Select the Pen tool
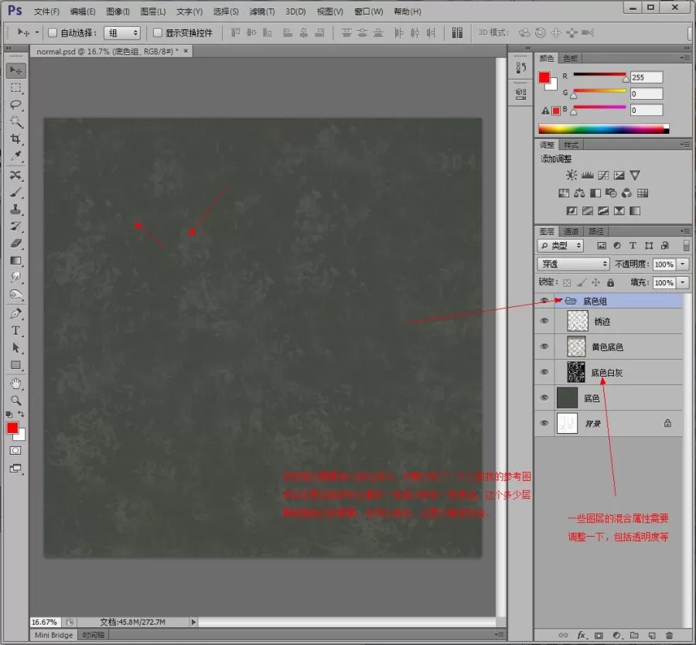The image size is (696, 645). 16,313
